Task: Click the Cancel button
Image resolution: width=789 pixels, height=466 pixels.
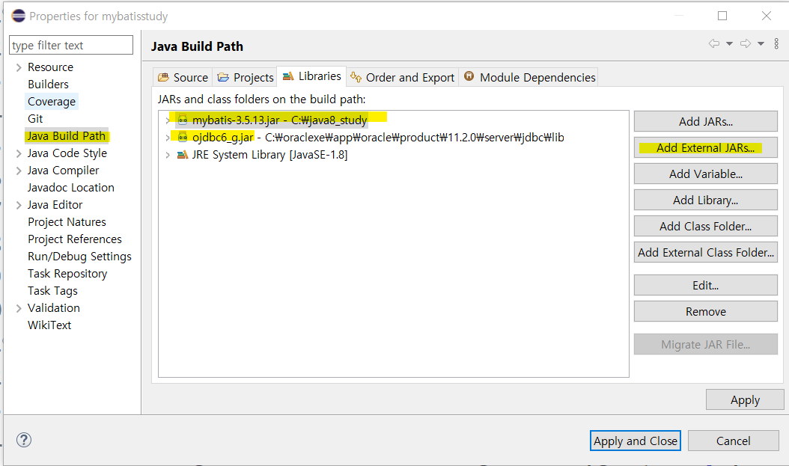Action: (x=733, y=441)
